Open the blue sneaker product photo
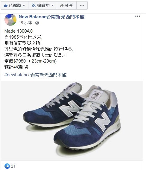This screenshot has height=170, width=146. coord(72,121)
